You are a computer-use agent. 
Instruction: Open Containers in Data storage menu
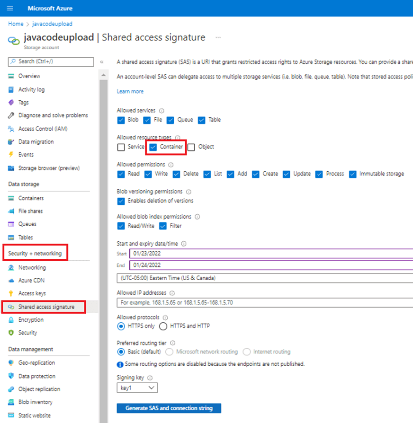click(x=31, y=198)
